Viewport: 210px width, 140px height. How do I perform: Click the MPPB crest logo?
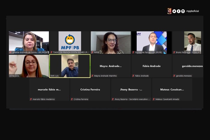coord(169,11)
